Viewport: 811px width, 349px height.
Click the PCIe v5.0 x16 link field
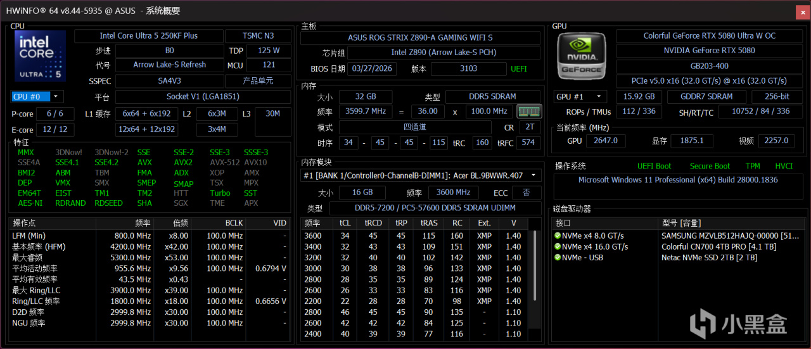point(709,81)
